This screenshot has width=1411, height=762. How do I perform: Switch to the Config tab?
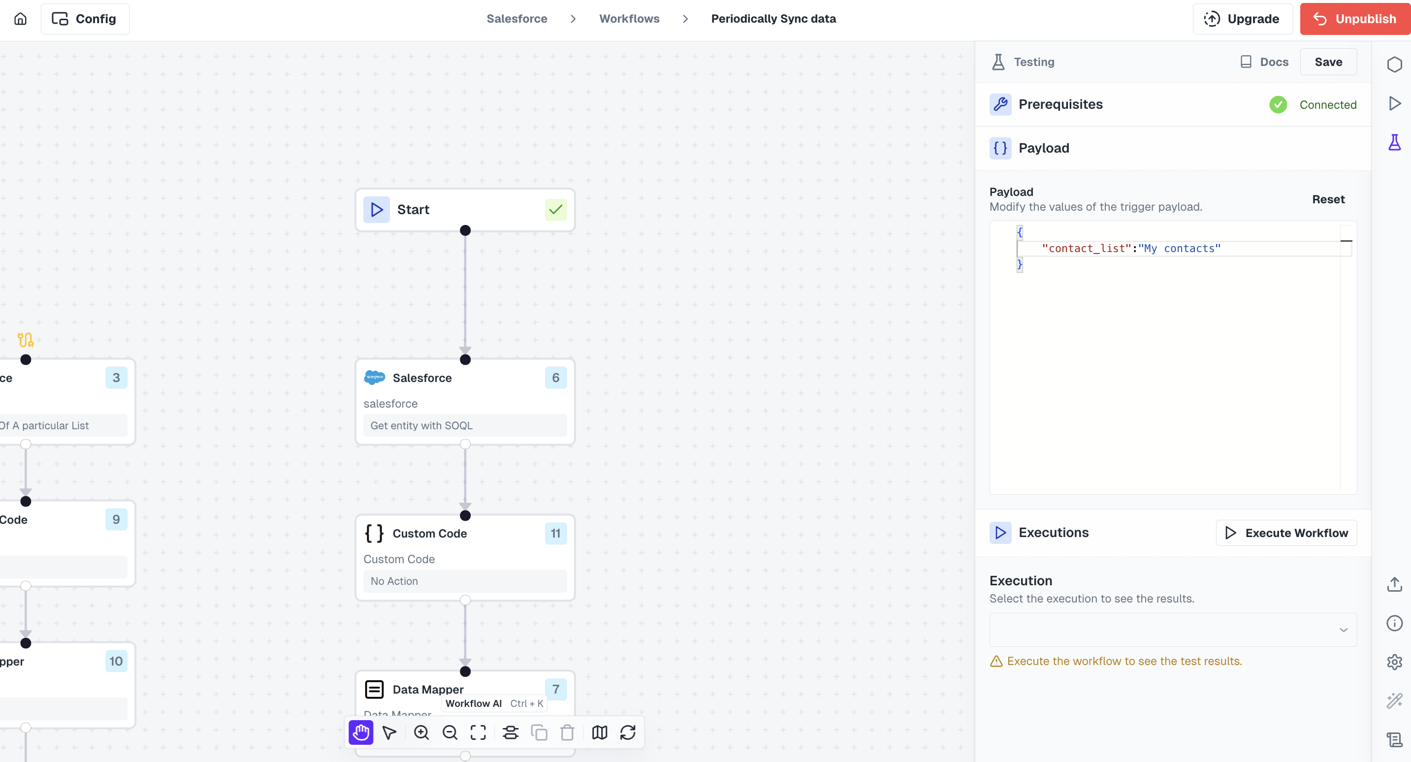coord(85,19)
